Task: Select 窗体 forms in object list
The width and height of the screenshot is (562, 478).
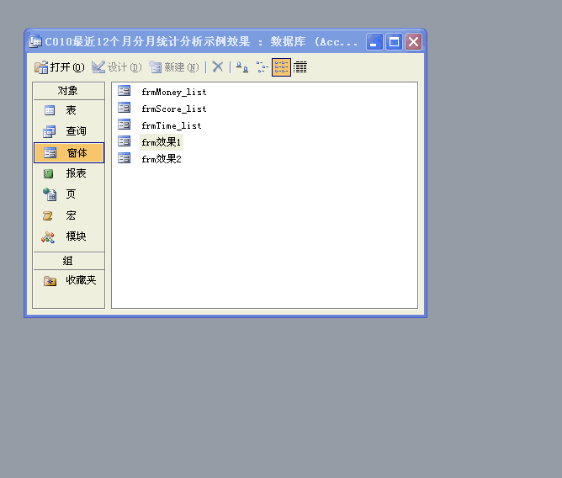Action: tap(69, 153)
